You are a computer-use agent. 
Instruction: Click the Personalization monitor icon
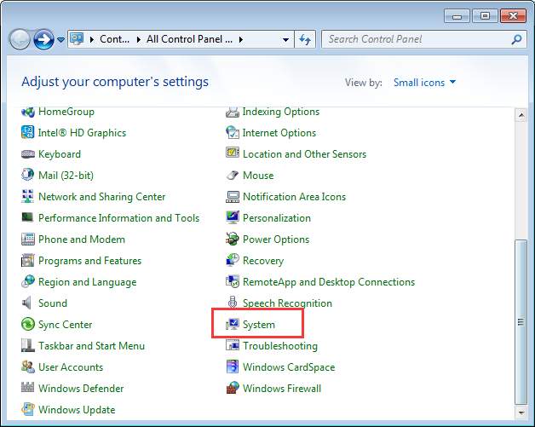coord(233,218)
